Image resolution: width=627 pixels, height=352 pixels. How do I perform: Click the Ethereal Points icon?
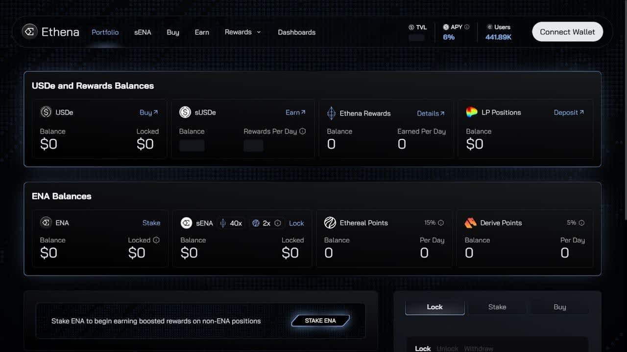coord(330,222)
